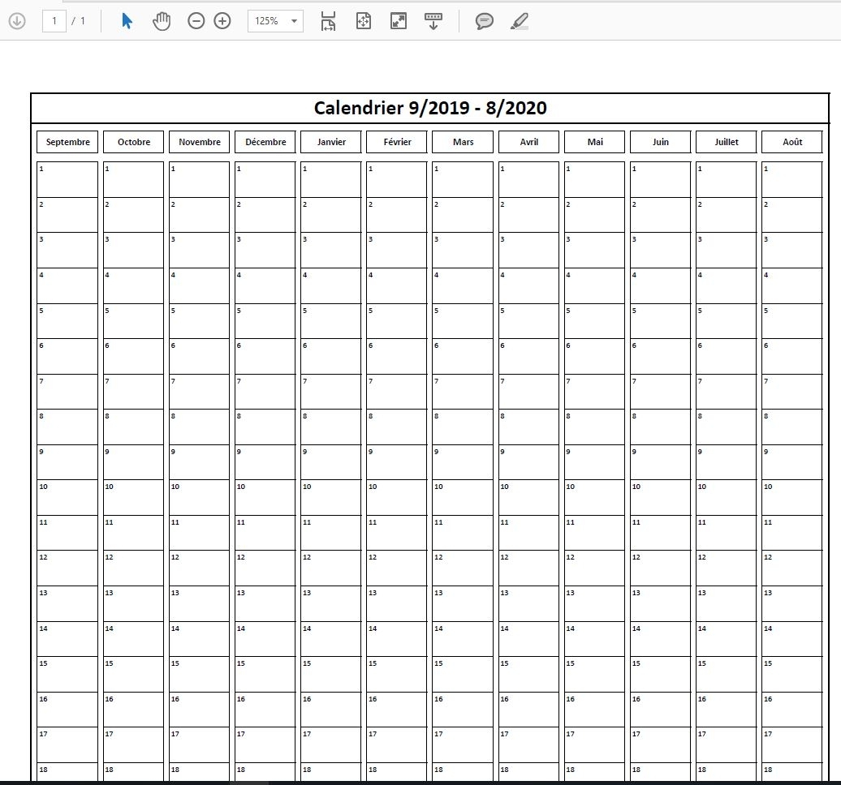The height and width of the screenshot is (785, 841).
Task: Activate the Hand pan tool
Action: point(161,21)
